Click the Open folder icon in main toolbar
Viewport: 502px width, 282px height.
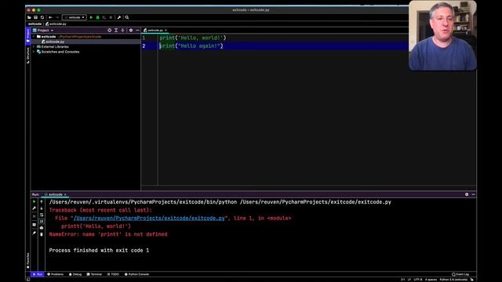click(x=29, y=17)
